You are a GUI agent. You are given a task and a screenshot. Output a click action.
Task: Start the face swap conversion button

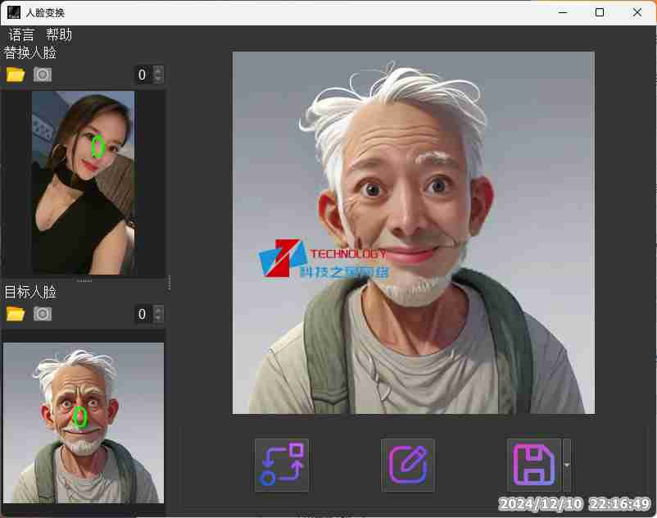tap(282, 465)
